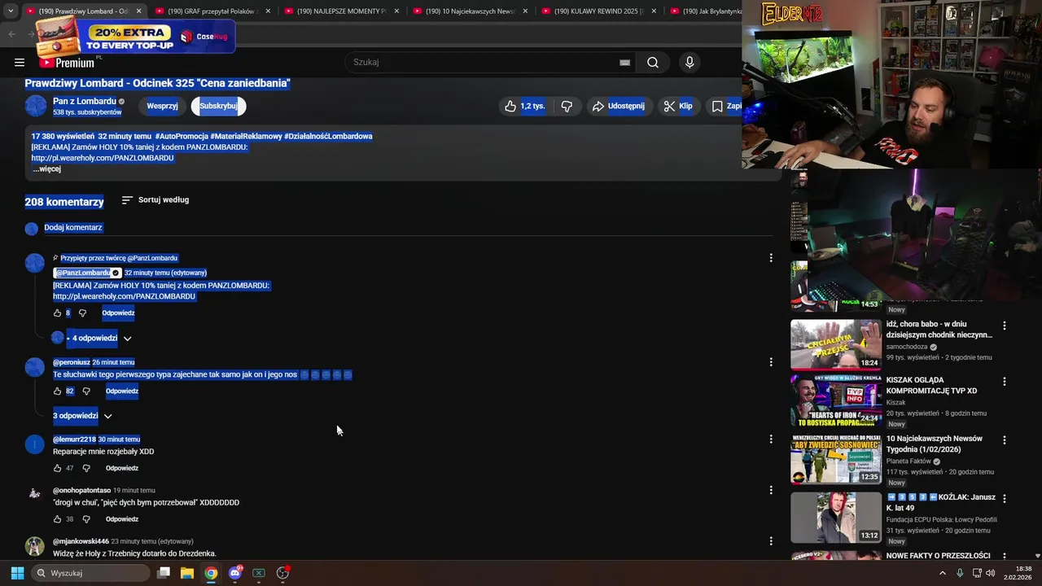Viewport: 1042px width, 586px height.
Task: Click the search magnifier button
Action: (653, 62)
